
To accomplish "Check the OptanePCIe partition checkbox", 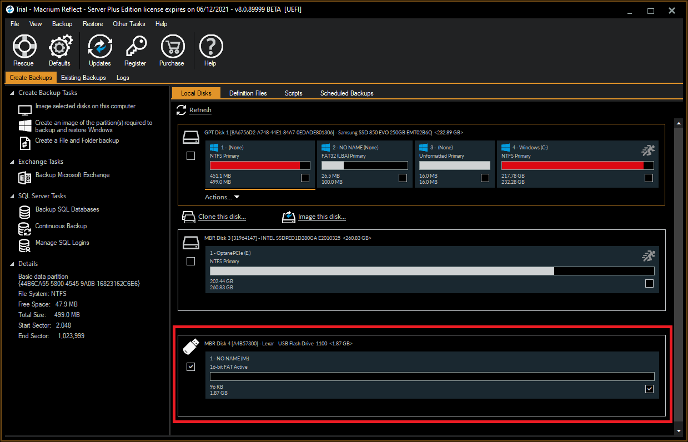I will [x=650, y=283].
